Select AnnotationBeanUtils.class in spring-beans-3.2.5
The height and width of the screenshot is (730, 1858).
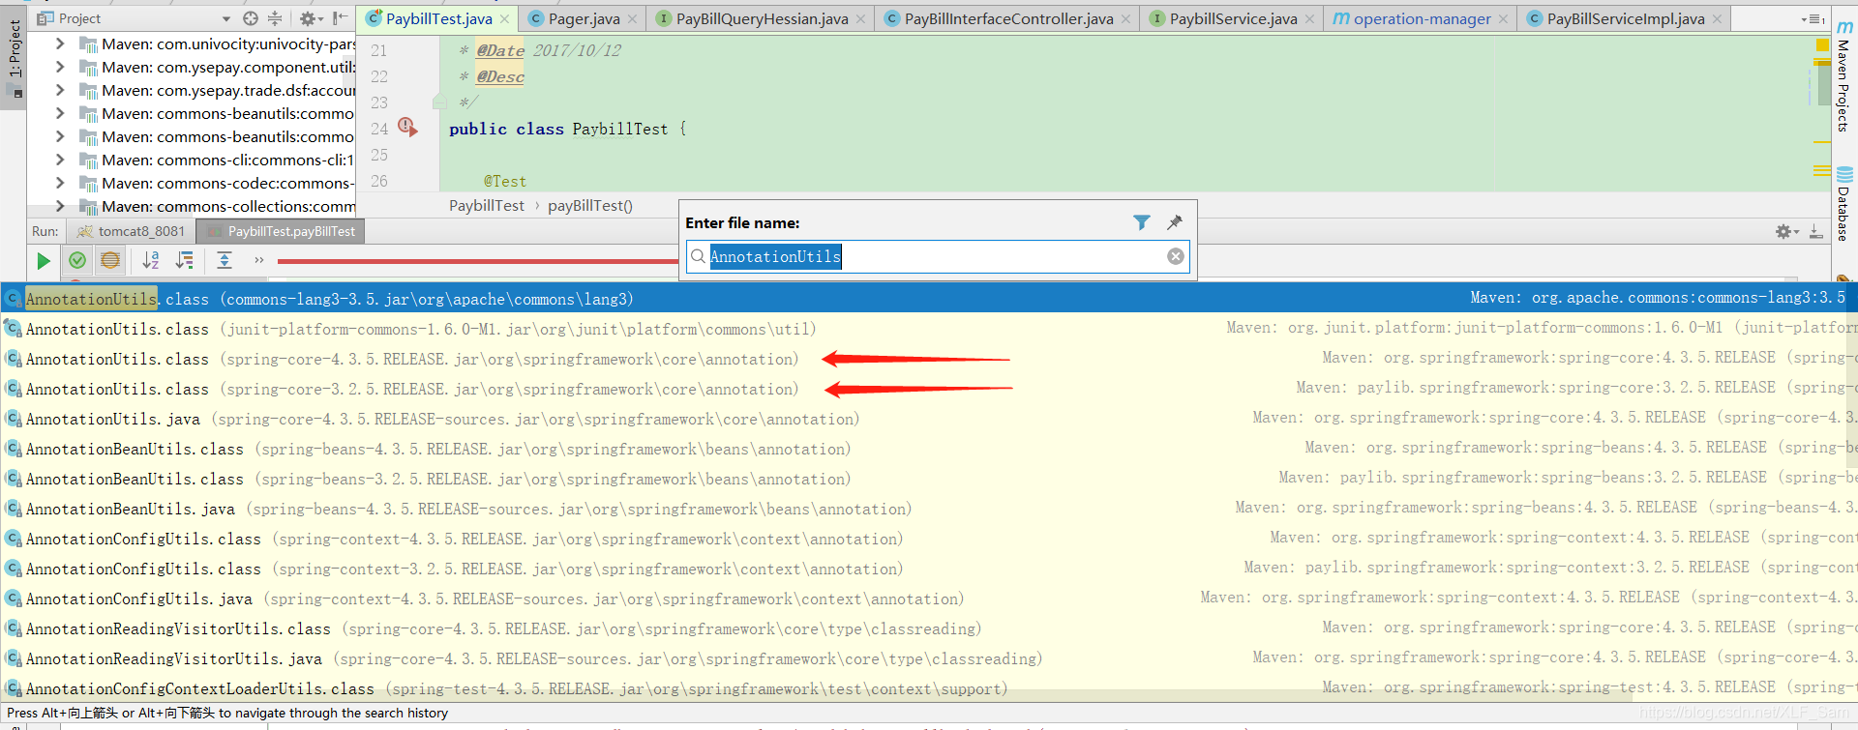(x=929, y=479)
